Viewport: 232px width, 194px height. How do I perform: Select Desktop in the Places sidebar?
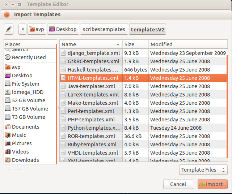pyautogui.click(x=30, y=76)
